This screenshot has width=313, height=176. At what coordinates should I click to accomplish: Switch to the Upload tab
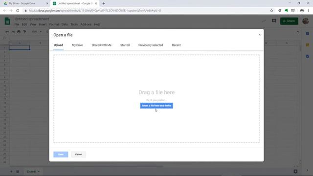pos(58,45)
